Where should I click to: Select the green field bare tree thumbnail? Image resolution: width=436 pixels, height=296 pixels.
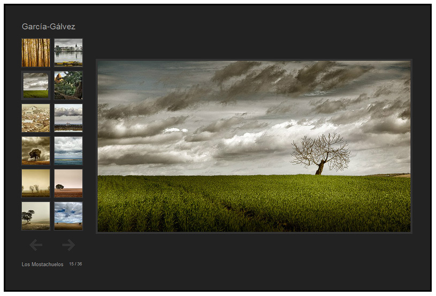click(x=36, y=86)
